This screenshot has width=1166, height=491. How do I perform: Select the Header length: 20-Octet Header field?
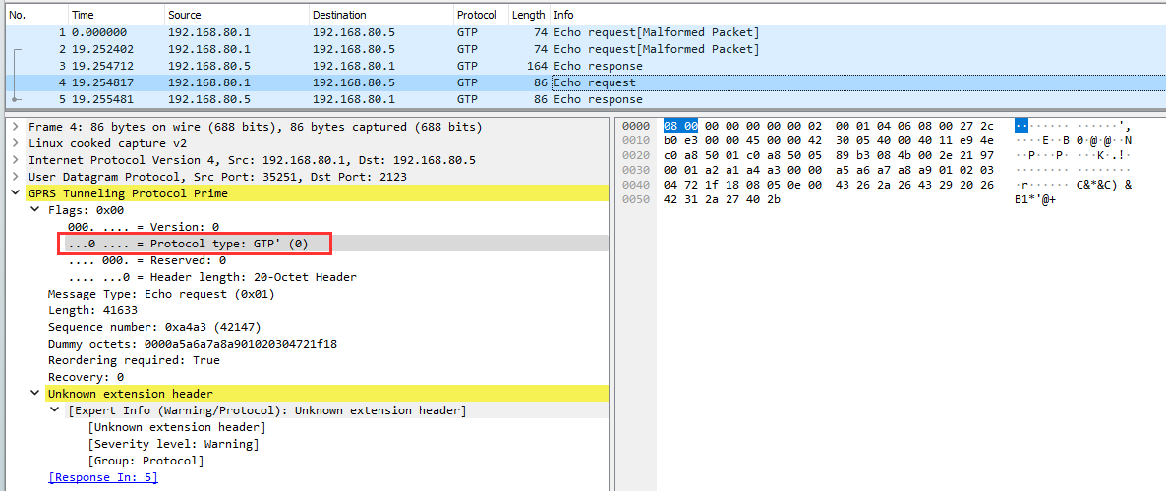(x=212, y=277)
